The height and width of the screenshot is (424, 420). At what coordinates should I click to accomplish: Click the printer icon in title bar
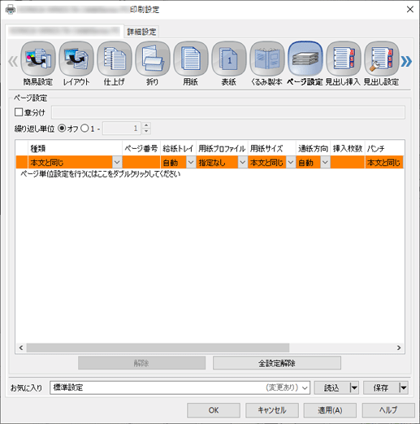(11, 10)
